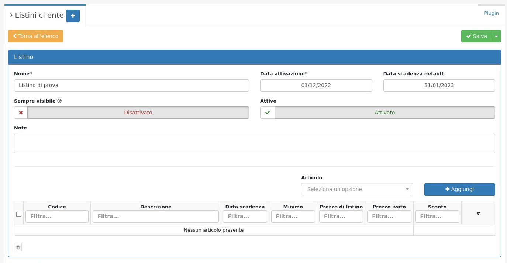The height and width of the screenshot is (263, 507).
Task: Click into the Note text area
Action: tap(254, 143)
